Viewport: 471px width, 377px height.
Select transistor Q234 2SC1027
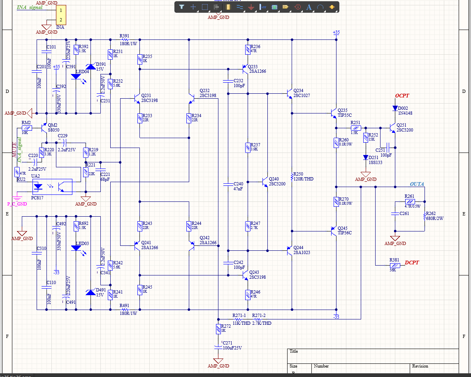[x=289, y=94]
